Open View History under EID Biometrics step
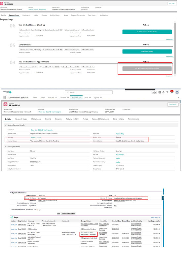This screenshot has width=183, height=264. 169,56
